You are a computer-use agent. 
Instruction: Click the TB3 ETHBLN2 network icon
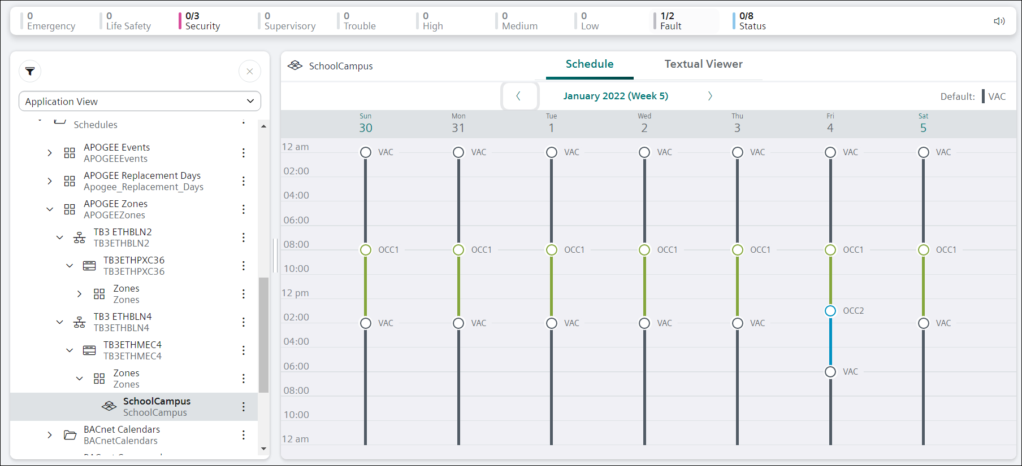[x=80, y=238]
